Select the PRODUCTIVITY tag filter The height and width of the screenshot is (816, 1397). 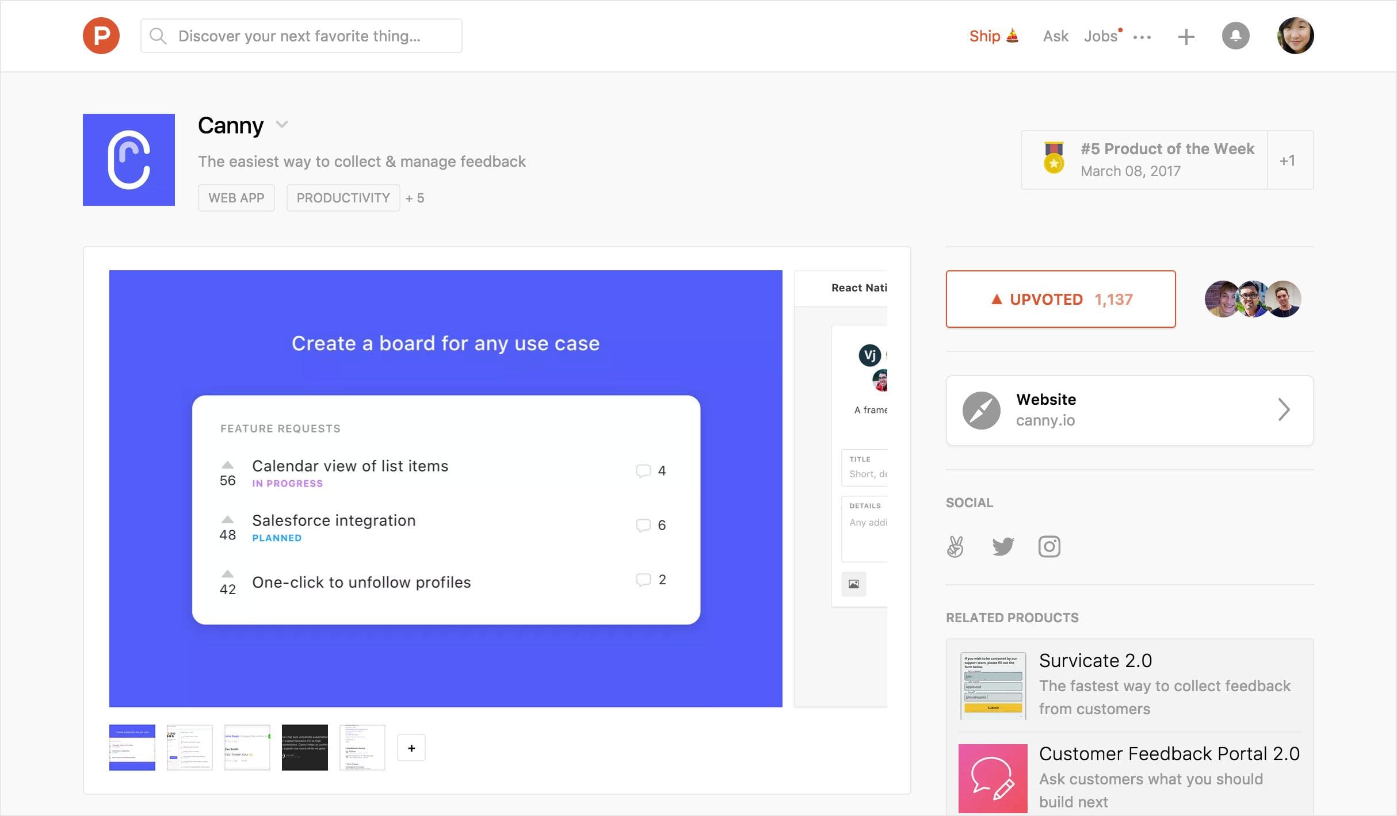point(342,198)
